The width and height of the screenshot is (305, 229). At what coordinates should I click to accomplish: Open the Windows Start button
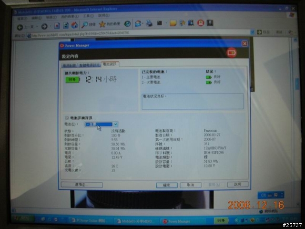23,219
